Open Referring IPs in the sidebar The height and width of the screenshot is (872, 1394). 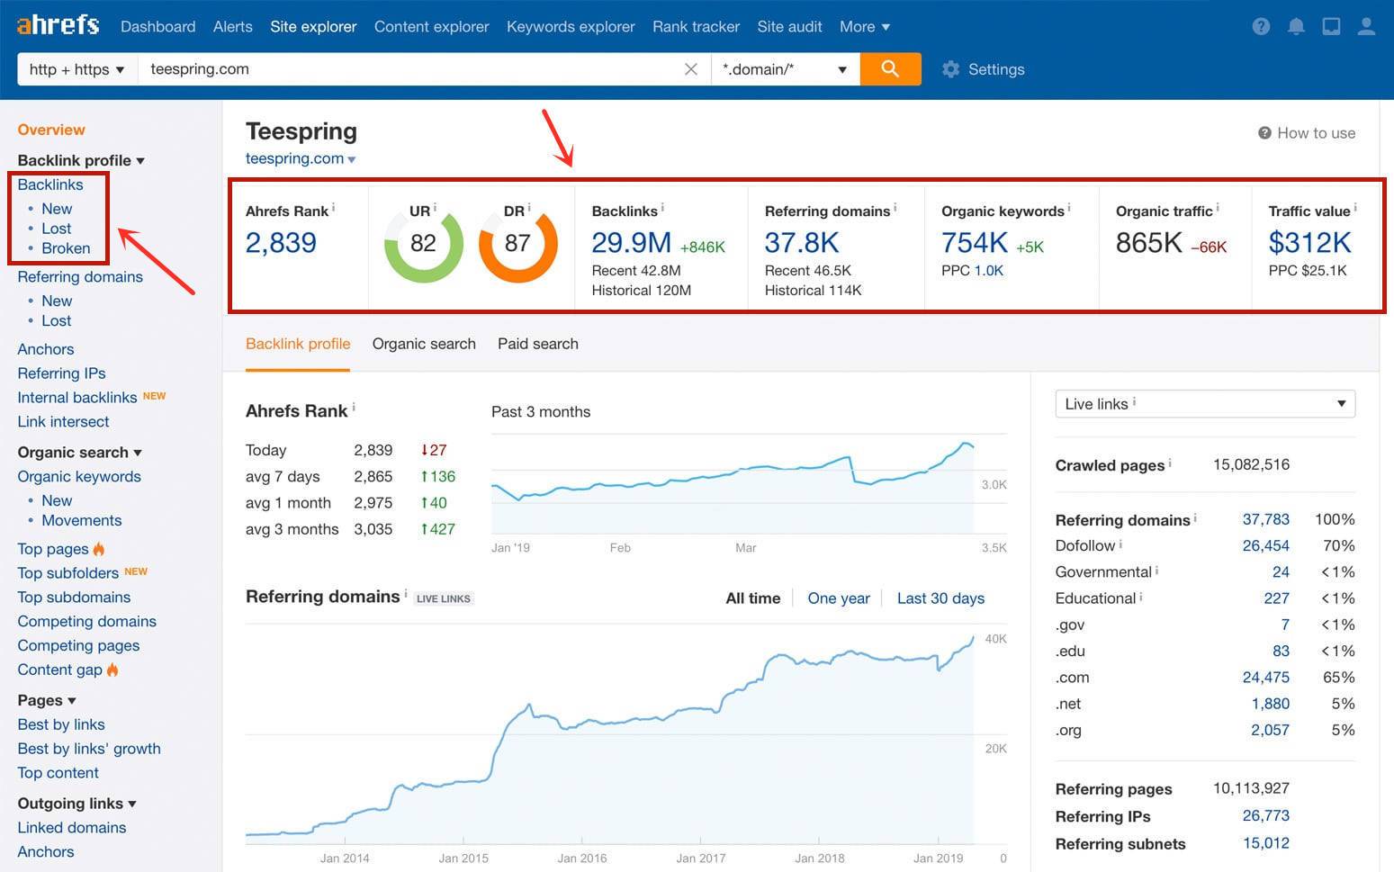point(61,373)
